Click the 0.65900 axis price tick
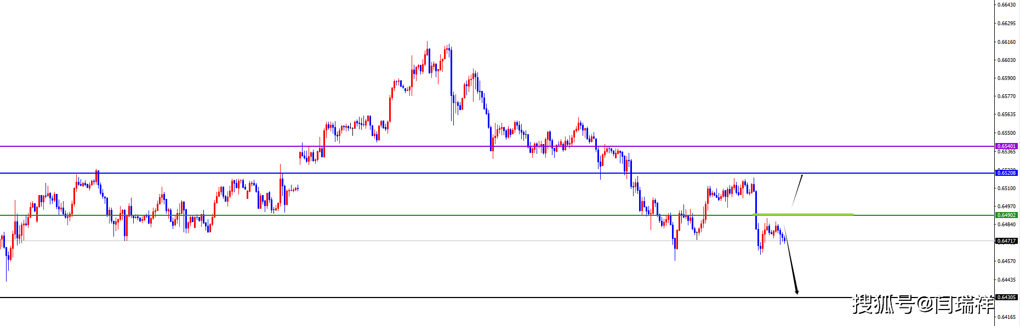Image resolution: width=1020 pixels, height=326 pixels. click(x=1006, y=78)
